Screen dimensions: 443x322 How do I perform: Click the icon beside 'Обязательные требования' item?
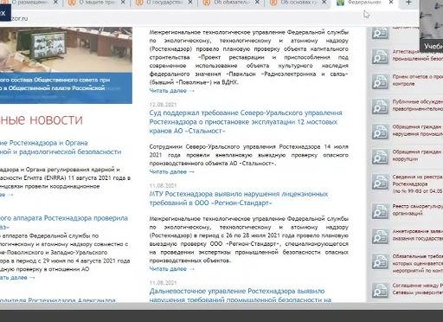pyautogui.click(x=380, y=261)
